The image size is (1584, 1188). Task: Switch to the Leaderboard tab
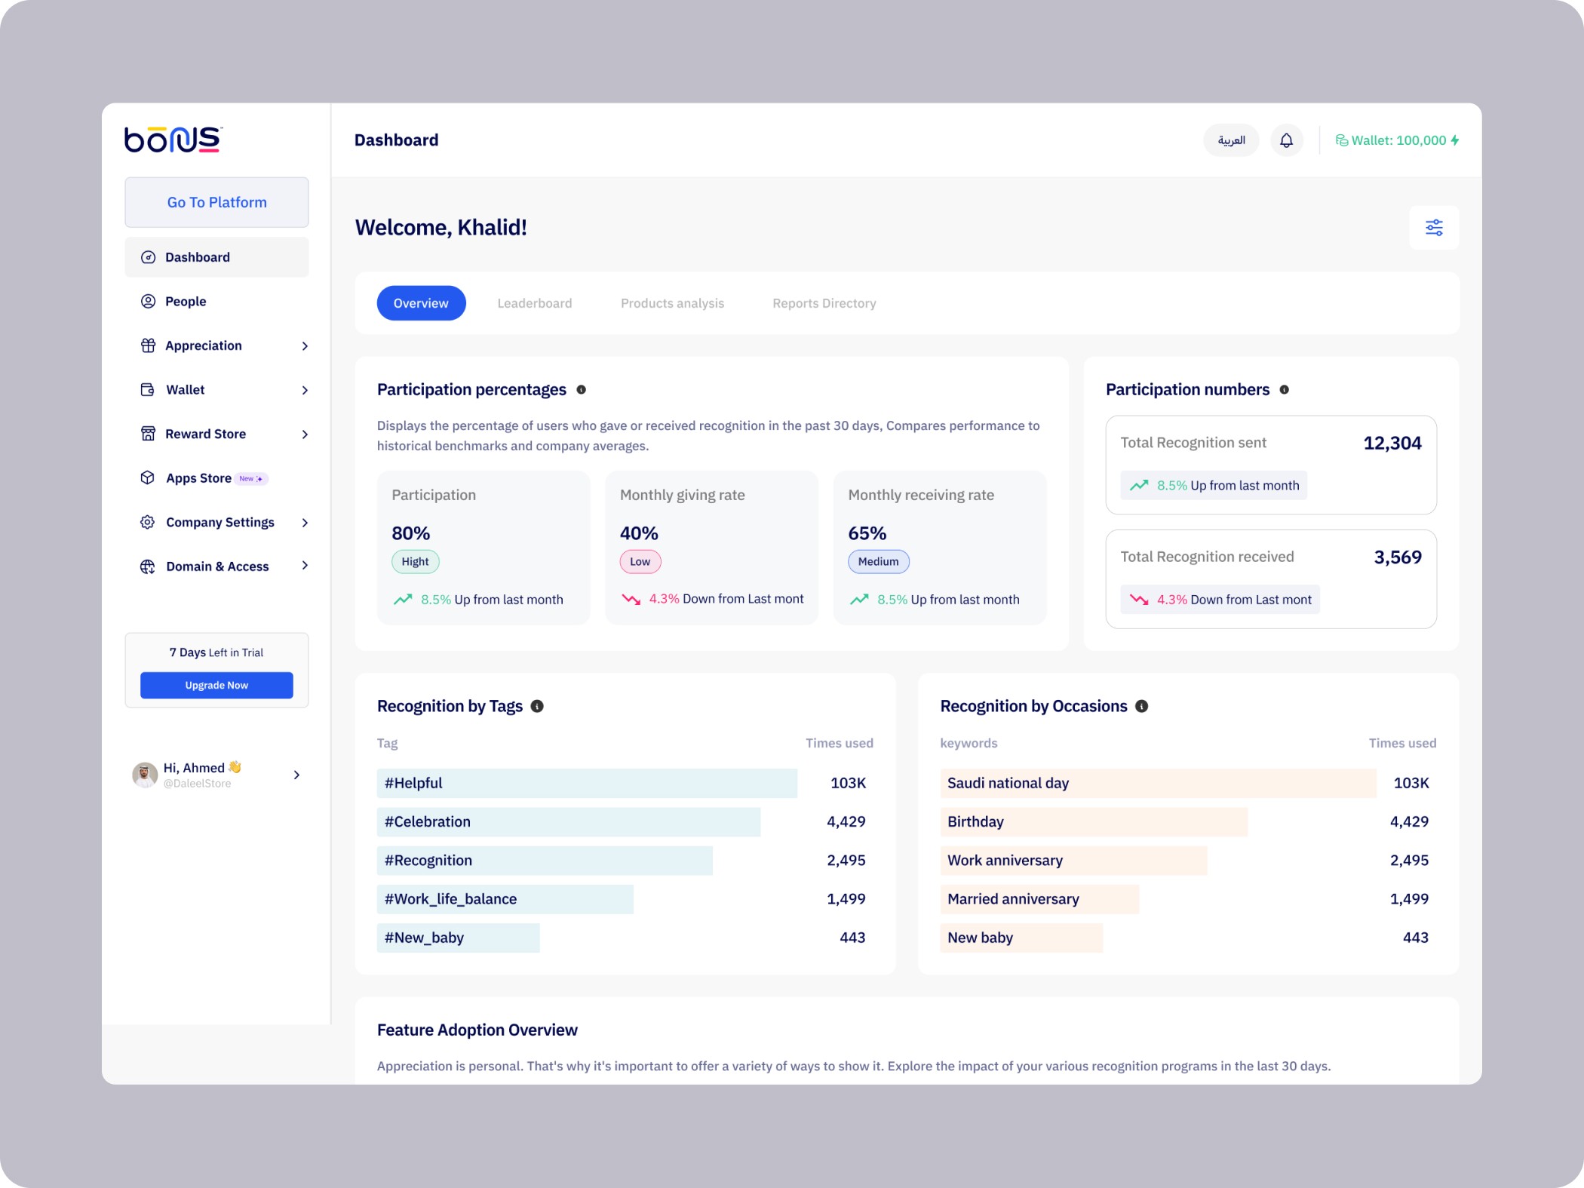(x=534, y=303)
